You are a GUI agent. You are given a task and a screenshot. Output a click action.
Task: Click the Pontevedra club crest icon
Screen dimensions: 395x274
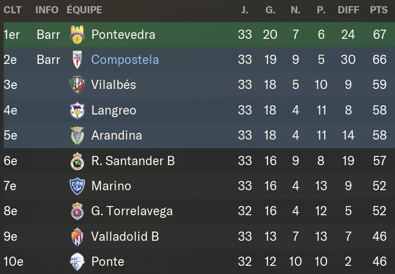[77, 34]
